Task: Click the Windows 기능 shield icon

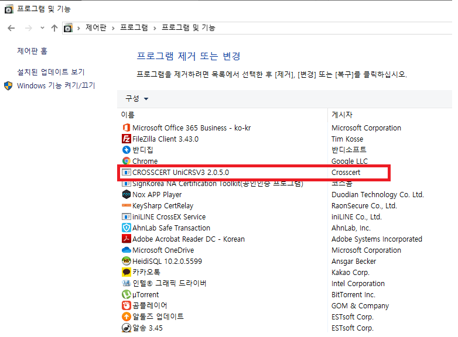Action: [8, 86]
